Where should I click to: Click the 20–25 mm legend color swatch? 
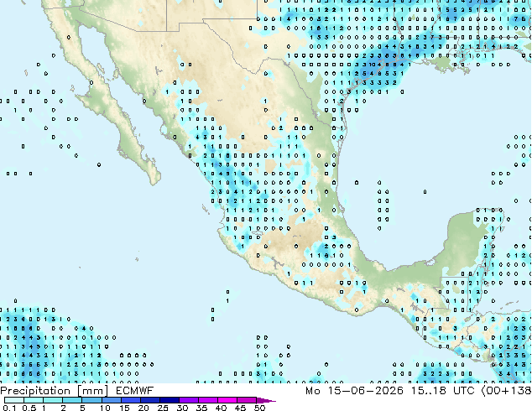tap(149, 400)
